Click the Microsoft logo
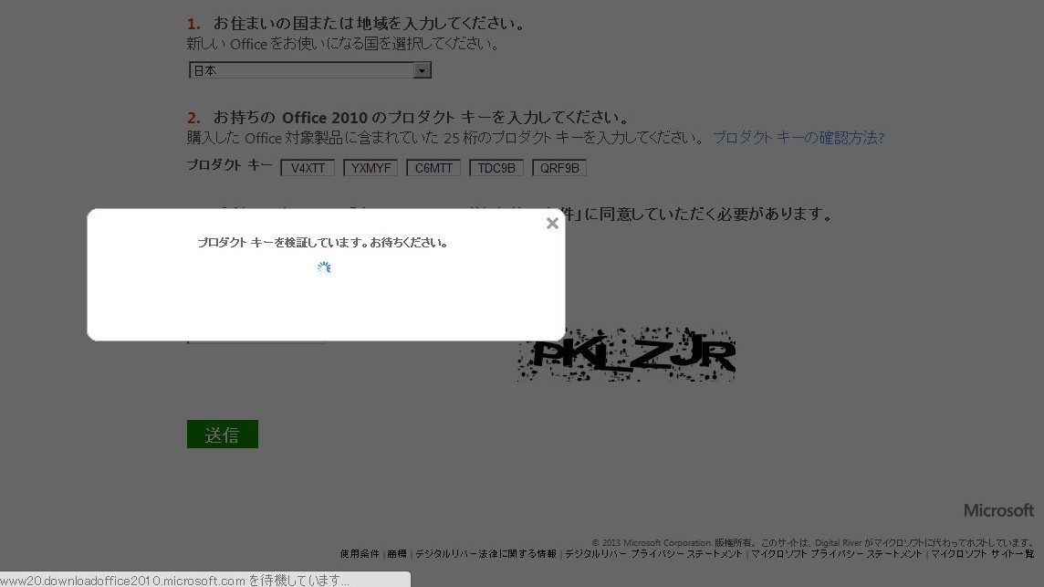Image resolution: width=1044 pixels, height=587 pixels. [998, 510]
